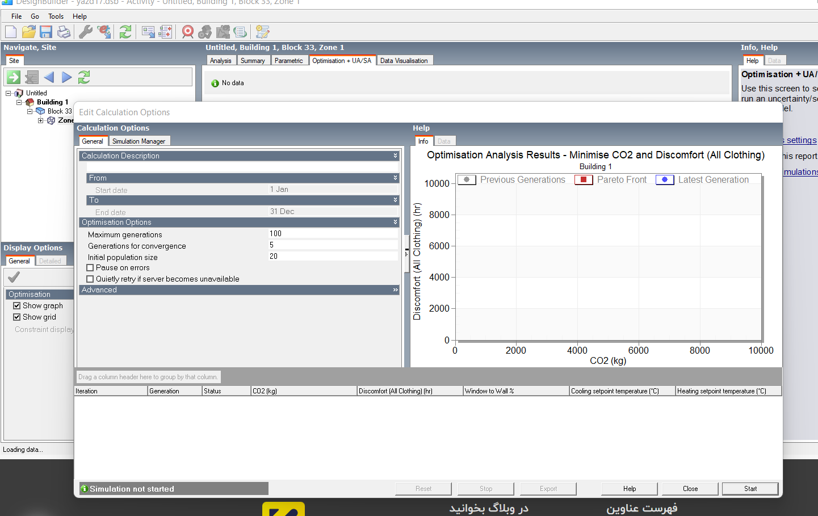Click the green go-arrow in Navigator
The width and height of the screenshot is (818, 516).
[14, 77]
